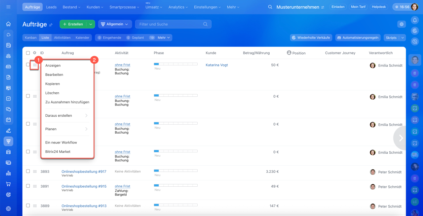Screen dimensions: 423x216
Task: Open the calendar icon in left sidebar
Action: pyautogui.click(x=8, y=120)
